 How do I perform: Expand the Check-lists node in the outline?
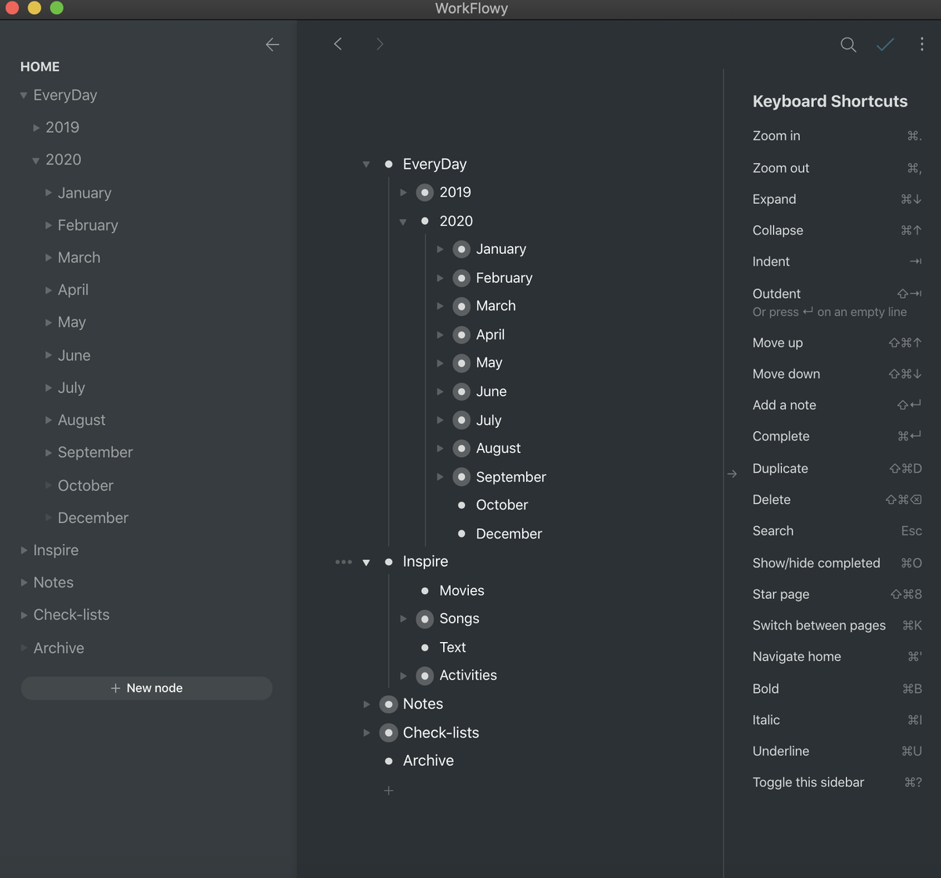click(x=366, y=732)
